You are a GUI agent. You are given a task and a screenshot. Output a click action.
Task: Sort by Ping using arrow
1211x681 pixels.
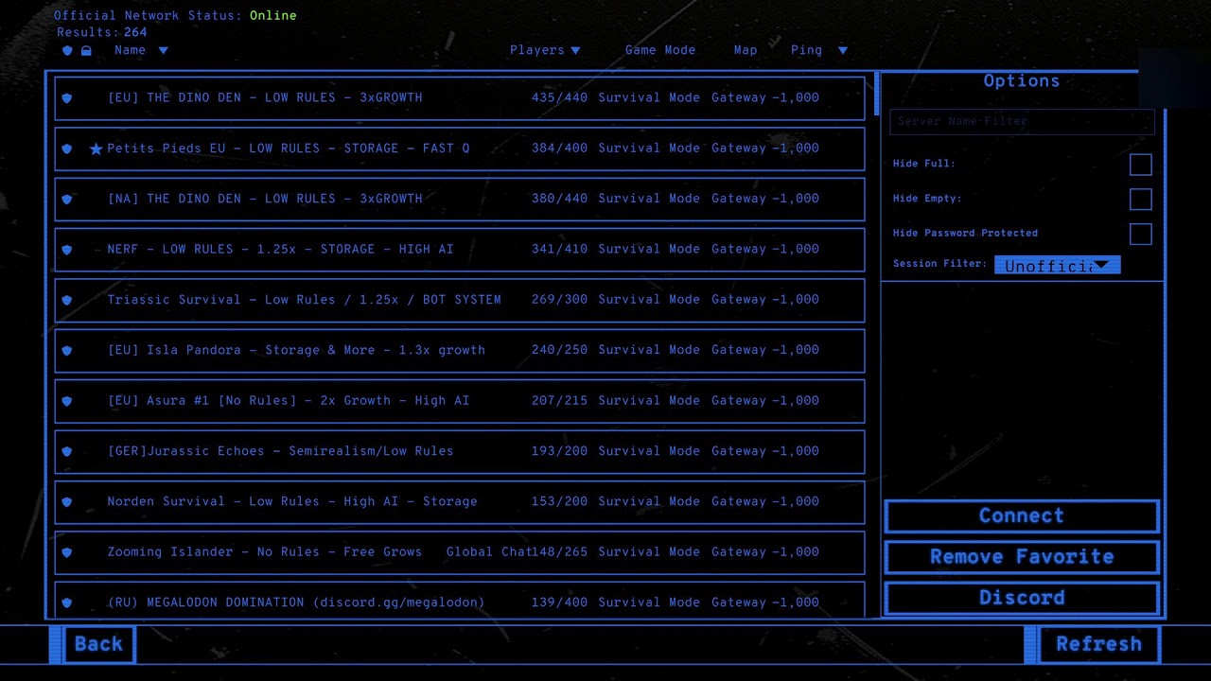[x=842, y=50]
